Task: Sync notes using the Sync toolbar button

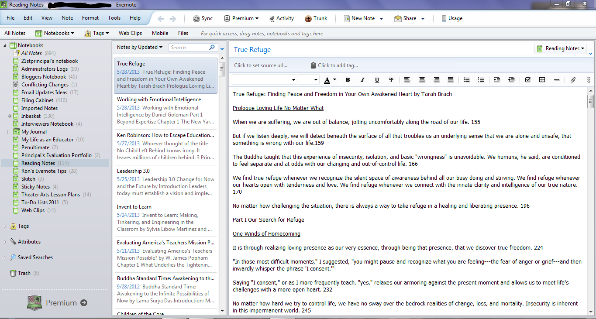Action: [203, 18]
